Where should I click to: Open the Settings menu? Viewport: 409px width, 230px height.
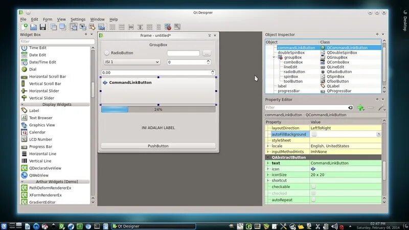click(78, 19)
